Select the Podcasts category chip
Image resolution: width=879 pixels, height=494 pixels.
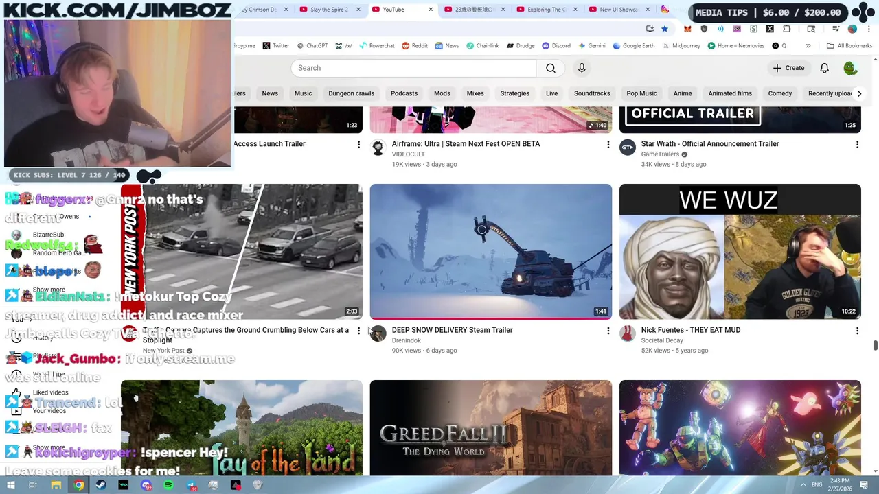[404, 93]
